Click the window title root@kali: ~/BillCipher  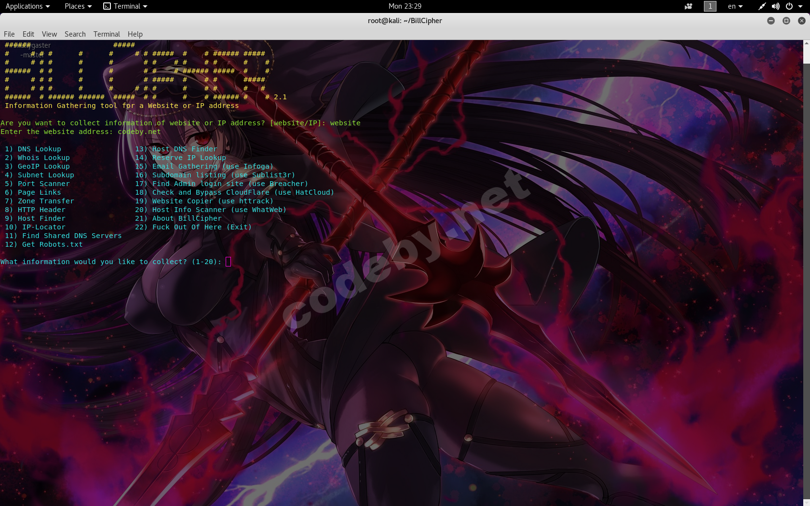pos(405,21)
